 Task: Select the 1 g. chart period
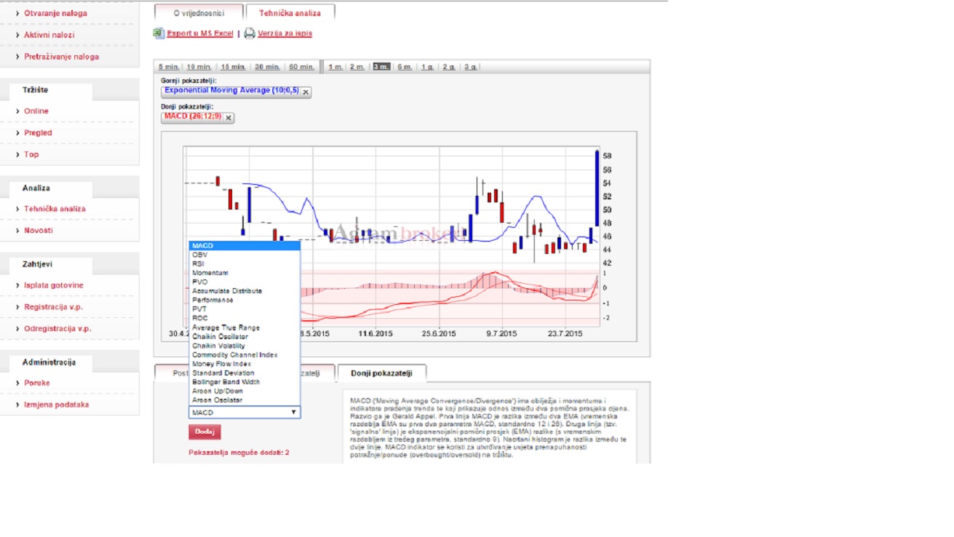pyautogui.click(x=427, y=67)
